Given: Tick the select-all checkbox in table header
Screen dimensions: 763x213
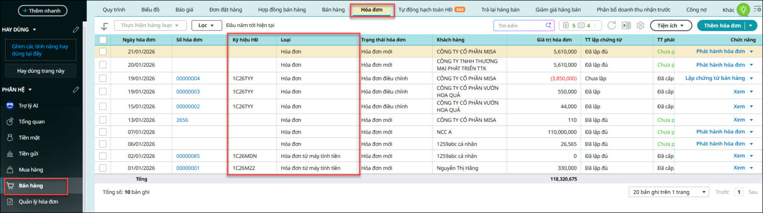Looking at the screenshot, I should coord(103,39).
